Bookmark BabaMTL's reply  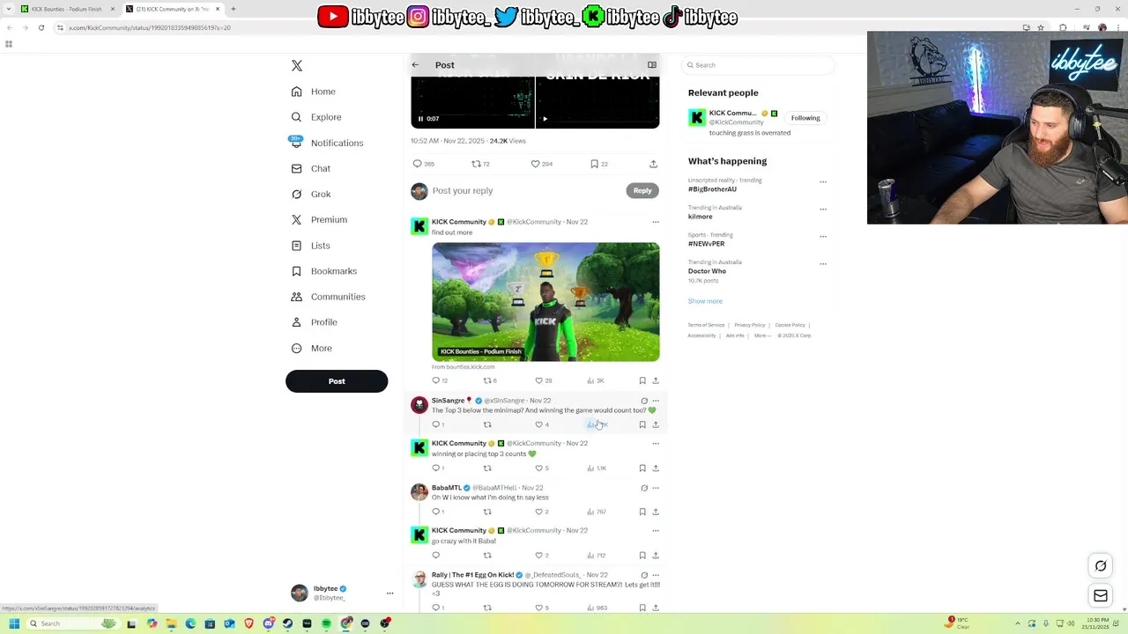click(x=642, y=512)
